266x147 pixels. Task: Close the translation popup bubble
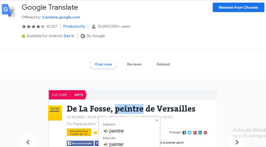pyautogui.click(x=157, y=120)
